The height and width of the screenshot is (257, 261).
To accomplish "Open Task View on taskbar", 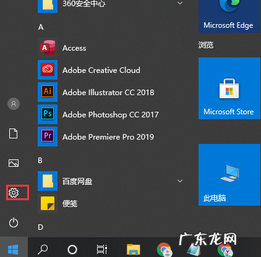I will (x=102, y=250).
